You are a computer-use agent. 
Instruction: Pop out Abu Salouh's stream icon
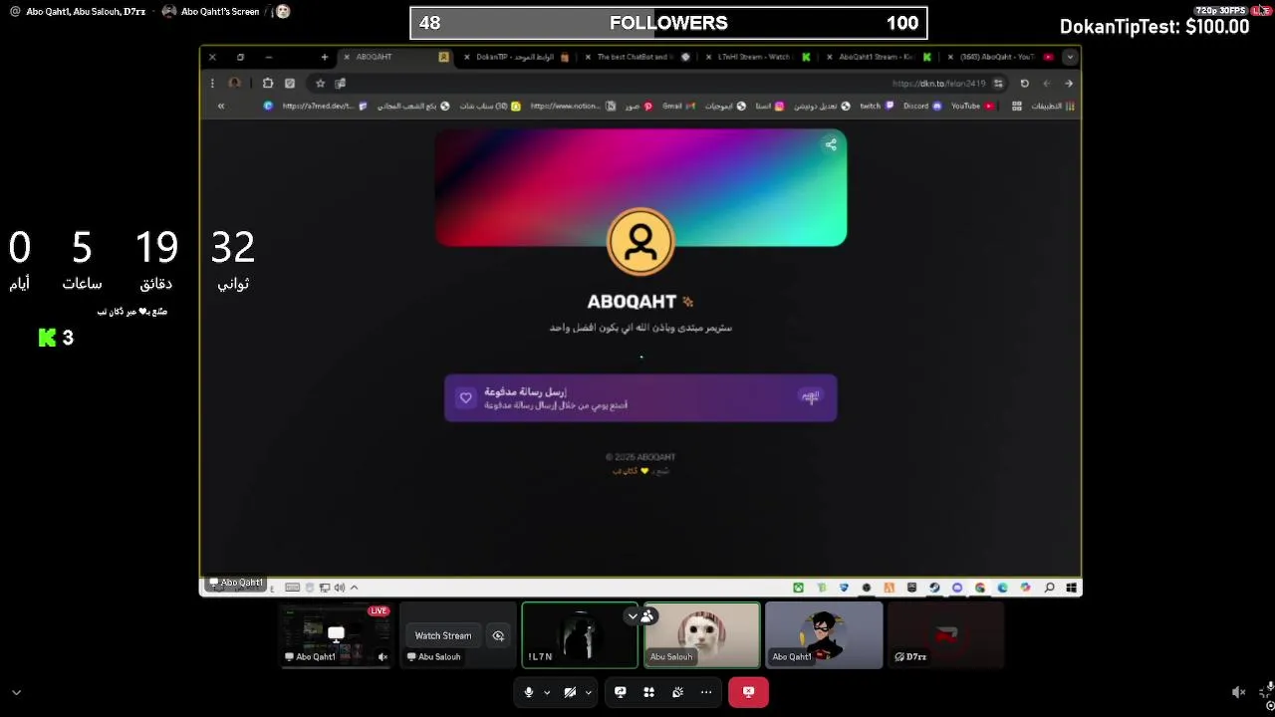pyautogui.click(x=498, y=635)
